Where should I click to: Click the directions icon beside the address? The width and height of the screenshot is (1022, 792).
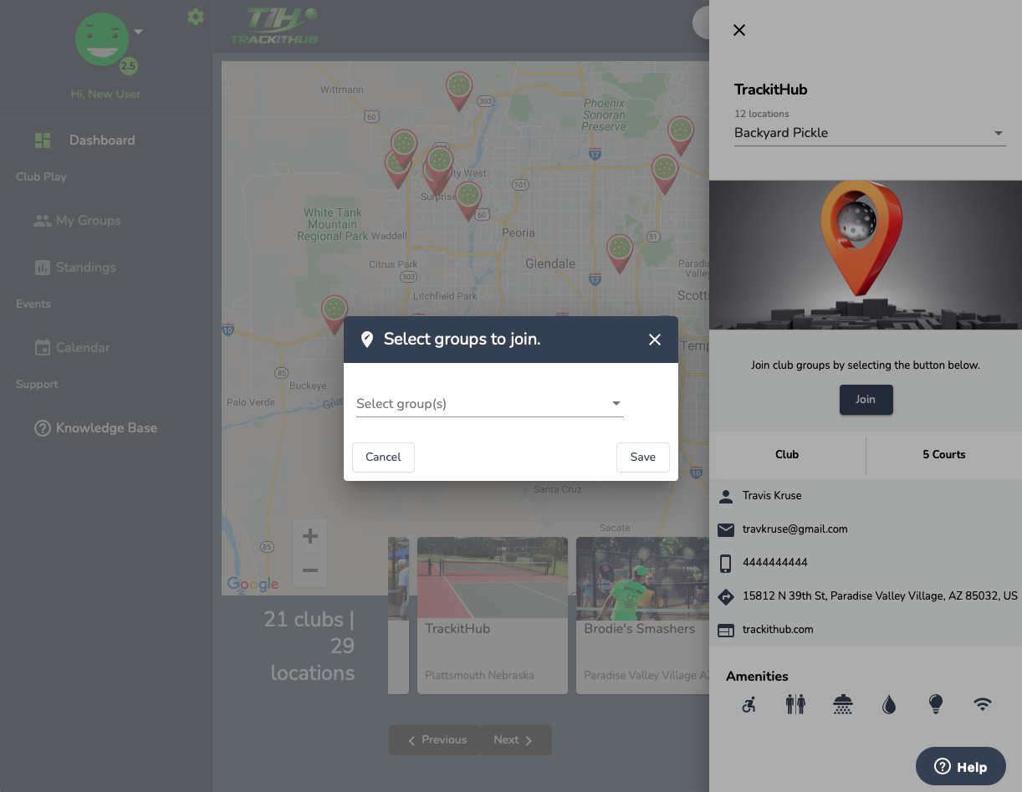coord(724,595)
